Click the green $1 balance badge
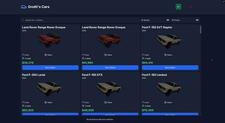Screen dimensions: 225x123 178,7
